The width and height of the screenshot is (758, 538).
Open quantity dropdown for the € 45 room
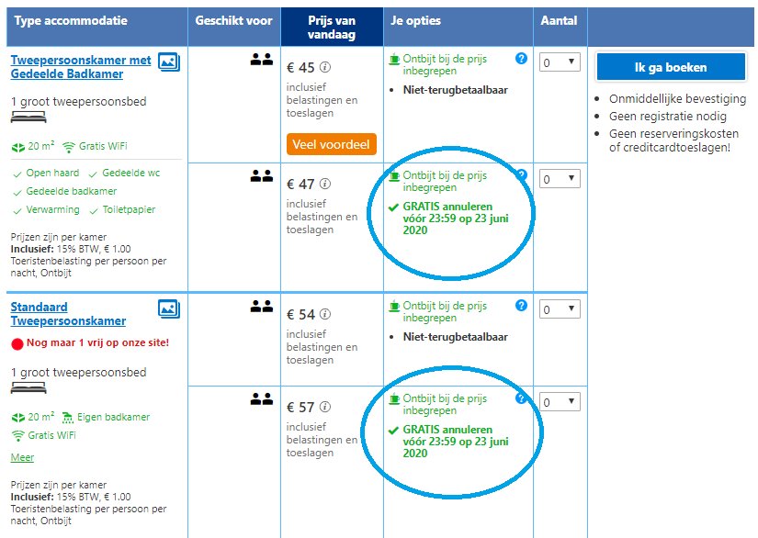coord(560,62)
